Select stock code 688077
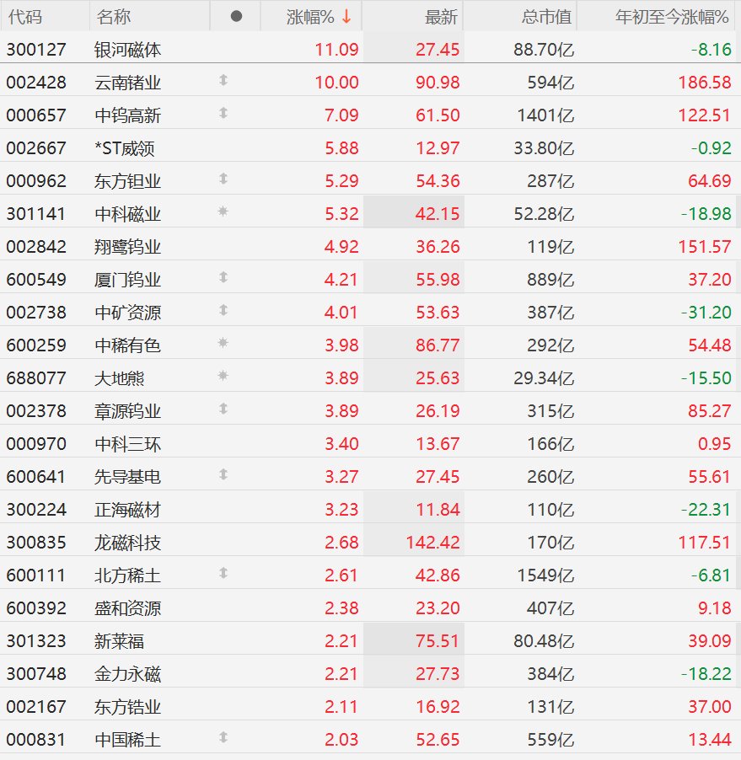This screenshot has height=760, width=741. 36,378
